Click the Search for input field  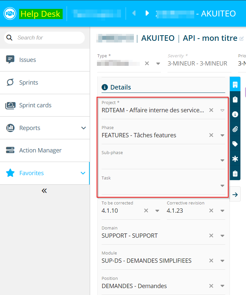(x=49, y=38)
